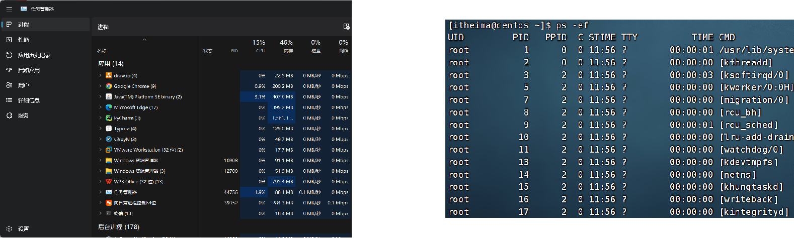Sort by the 46% 内存 column header

click(286, 46)
